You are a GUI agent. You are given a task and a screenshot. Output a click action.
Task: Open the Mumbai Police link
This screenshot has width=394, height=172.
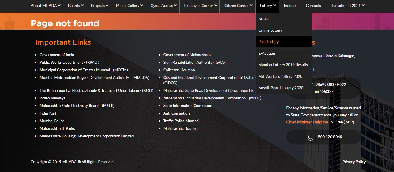[52, 121]
